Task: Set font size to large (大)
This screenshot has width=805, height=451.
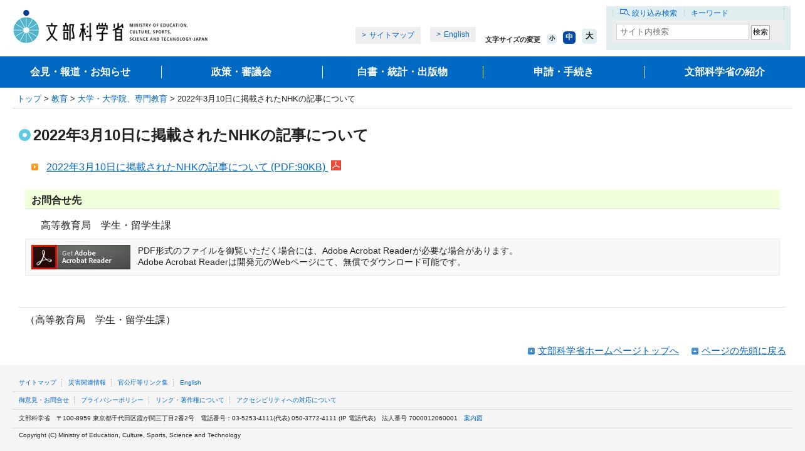Action: [x=589, y=36]
